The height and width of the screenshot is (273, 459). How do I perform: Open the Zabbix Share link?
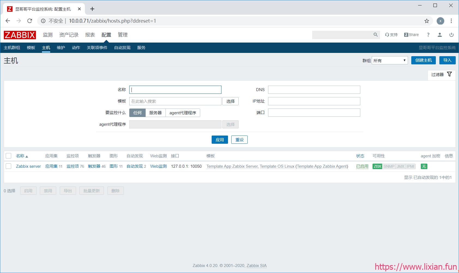click(411, 35)
